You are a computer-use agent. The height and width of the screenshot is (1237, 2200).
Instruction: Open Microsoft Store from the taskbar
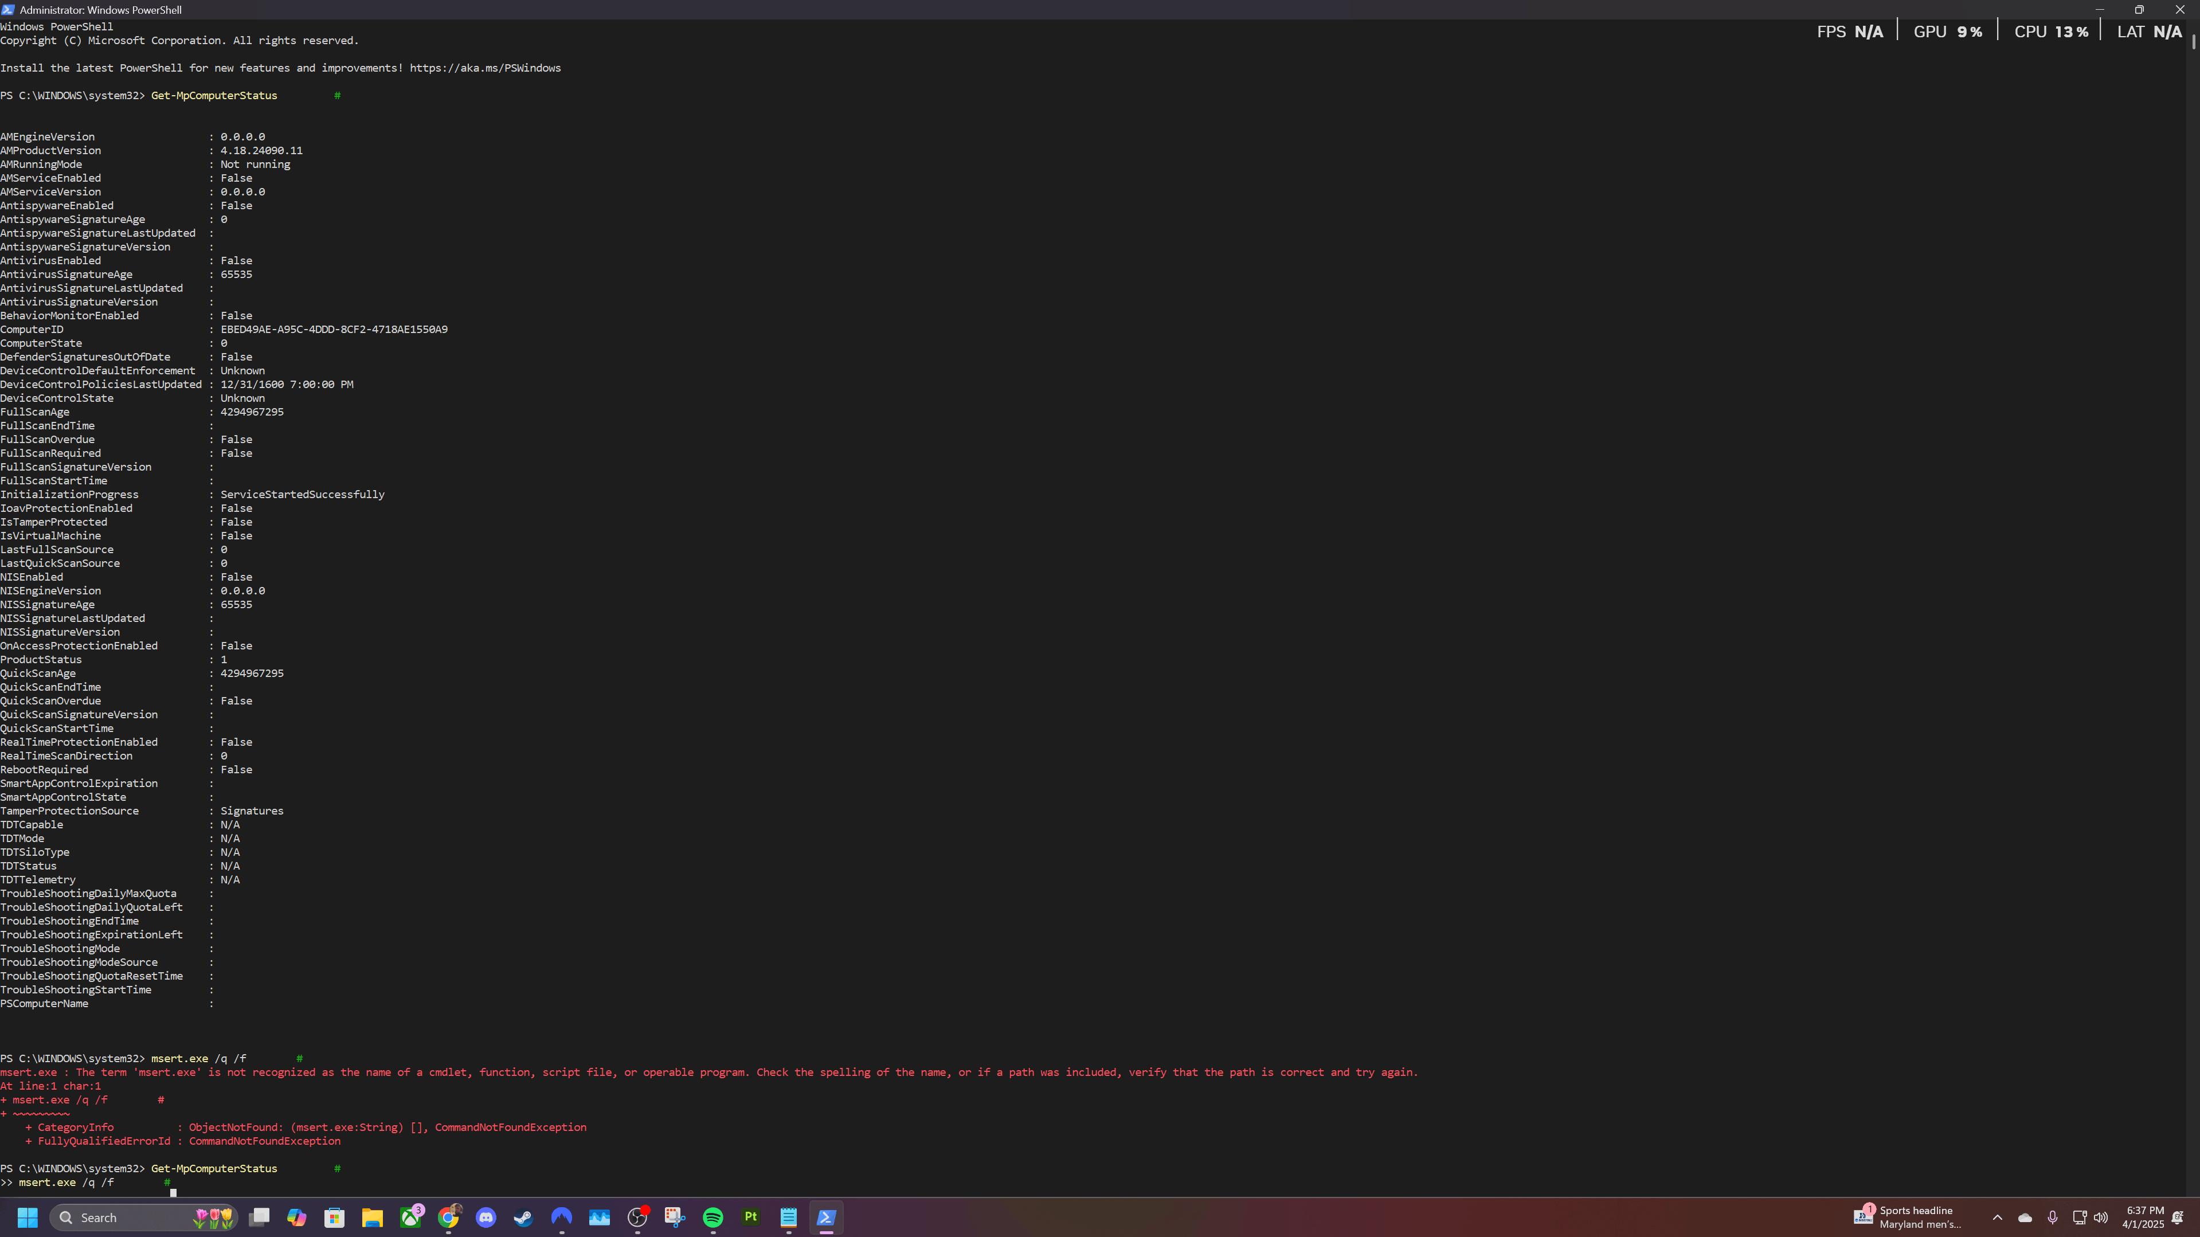[x=334, y=1218]
